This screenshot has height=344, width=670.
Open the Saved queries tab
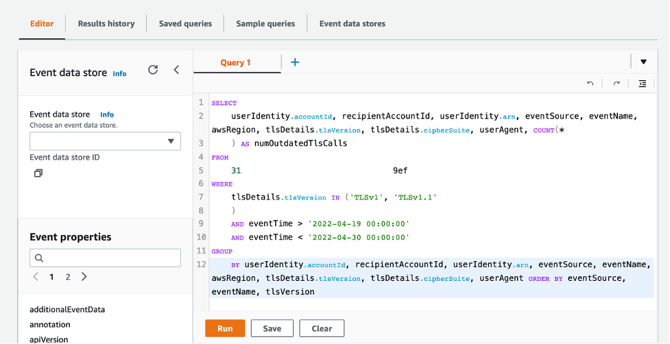coord(185,23)
